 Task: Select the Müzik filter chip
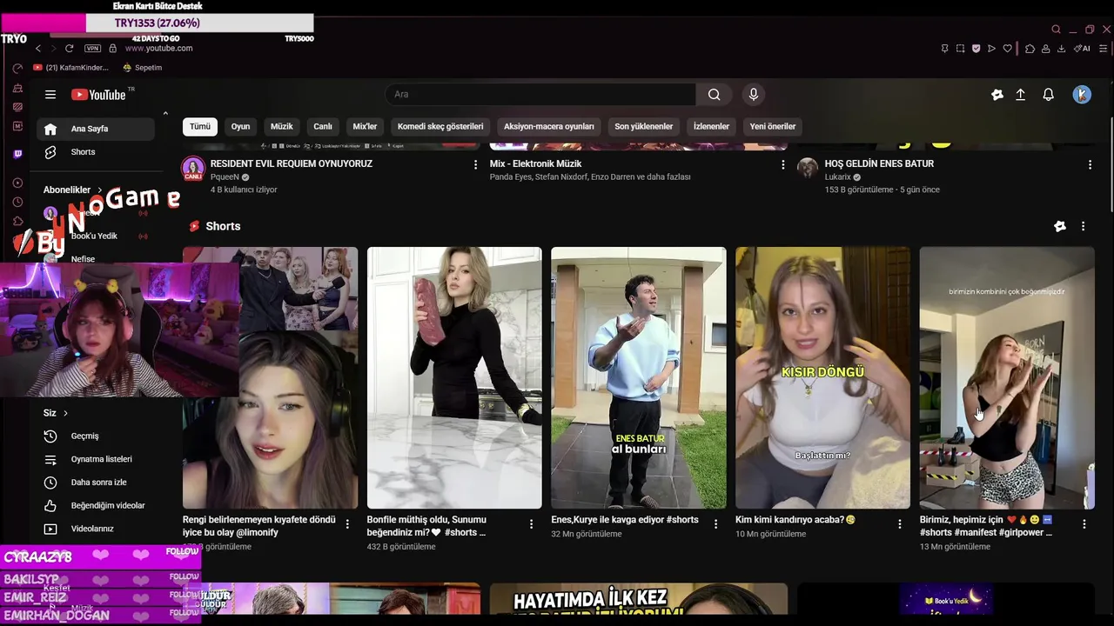coord(282,126)
